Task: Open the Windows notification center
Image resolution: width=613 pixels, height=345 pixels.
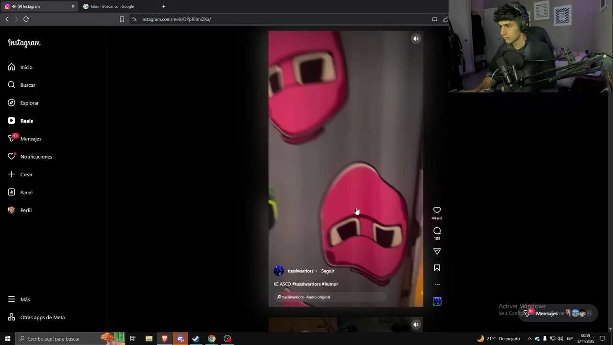Action: pos(603,339)
